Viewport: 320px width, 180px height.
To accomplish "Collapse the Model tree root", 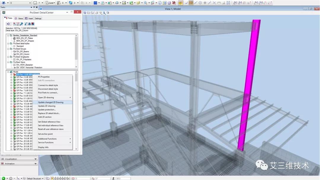I will 8,72.
